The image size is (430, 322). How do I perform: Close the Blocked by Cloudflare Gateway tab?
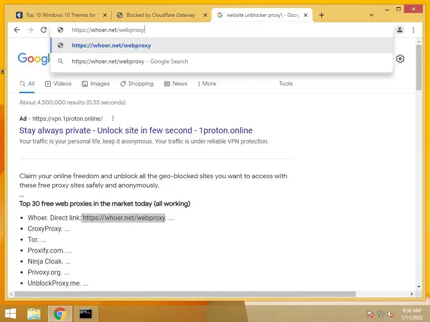(x=205, y=16)
